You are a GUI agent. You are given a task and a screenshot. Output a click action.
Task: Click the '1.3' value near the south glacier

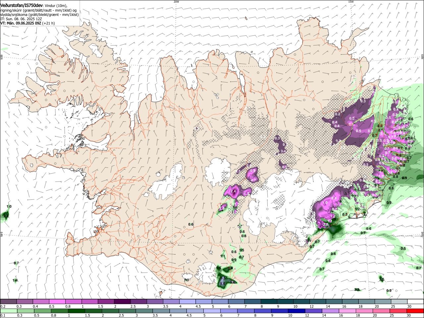click(x=186, y=280)
